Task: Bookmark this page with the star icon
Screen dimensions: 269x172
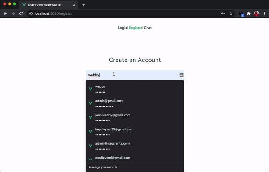Action: click(x=231, y=13)
